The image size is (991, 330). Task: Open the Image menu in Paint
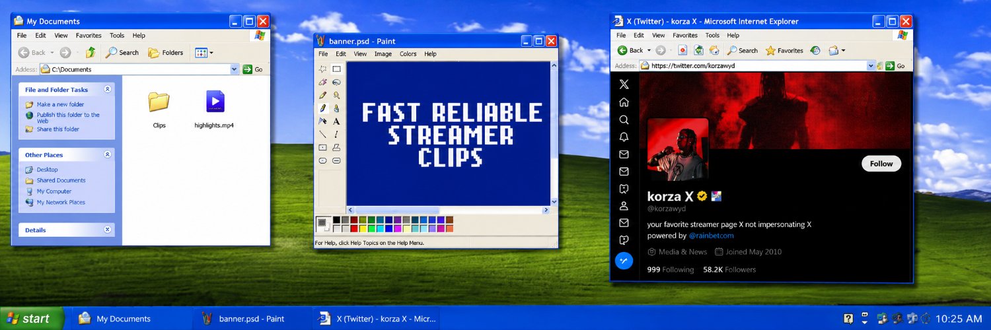tap(383, 54)
